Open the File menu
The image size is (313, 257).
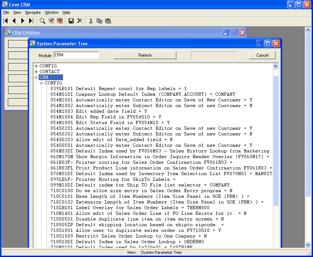(6, 12)
